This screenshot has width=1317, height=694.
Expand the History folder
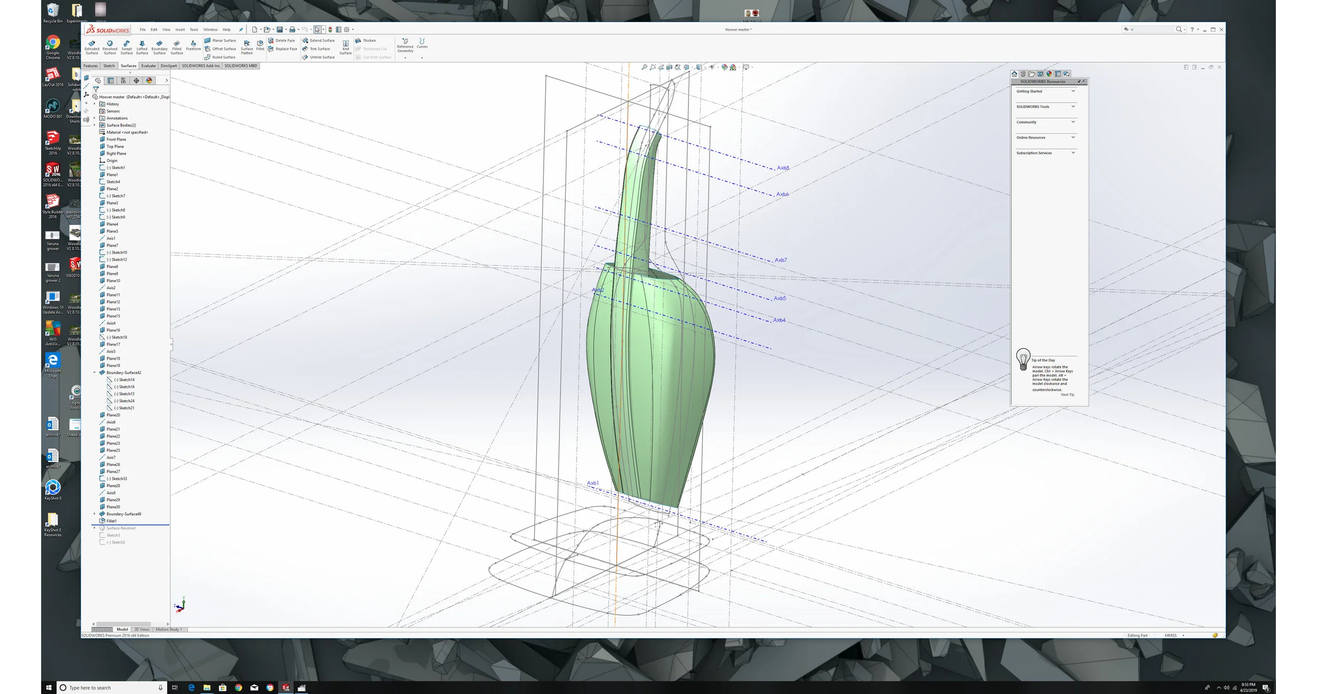coord(95,104)
